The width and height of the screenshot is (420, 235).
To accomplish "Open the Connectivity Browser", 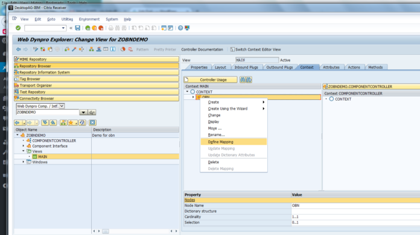I will pyautogui.click(x=97, y=98).
